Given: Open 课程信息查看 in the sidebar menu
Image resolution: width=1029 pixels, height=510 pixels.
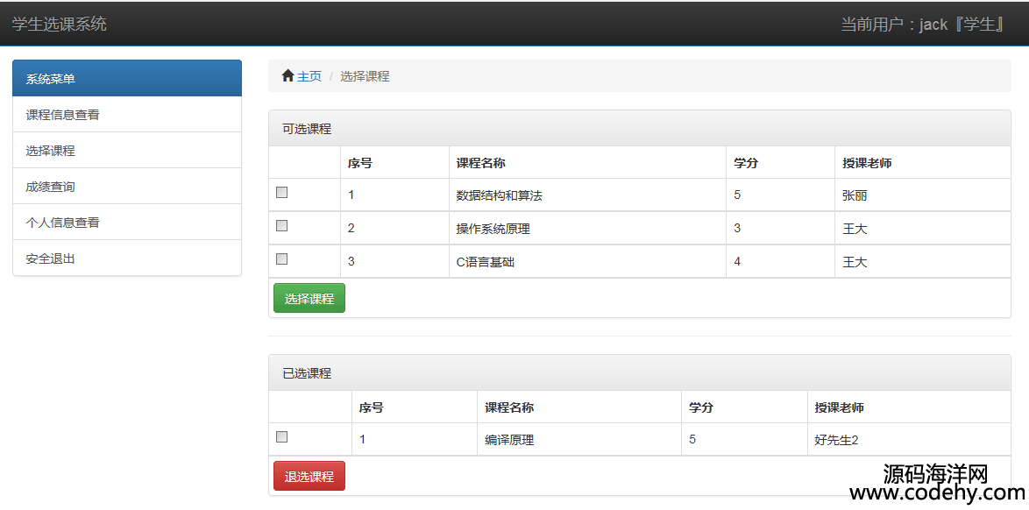Looking at the screenshot, I should [127, 115].
